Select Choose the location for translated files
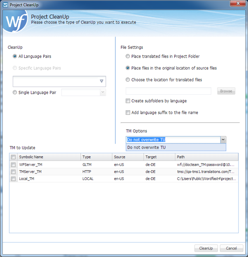 click(x=128, y=80)
